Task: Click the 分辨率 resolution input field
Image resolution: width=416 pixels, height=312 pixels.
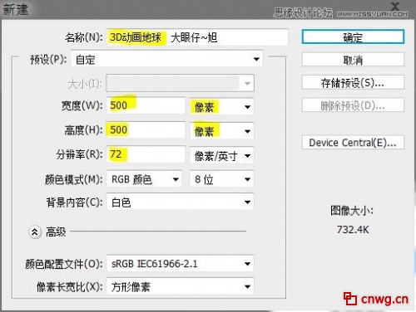Action: click(146, 154)
